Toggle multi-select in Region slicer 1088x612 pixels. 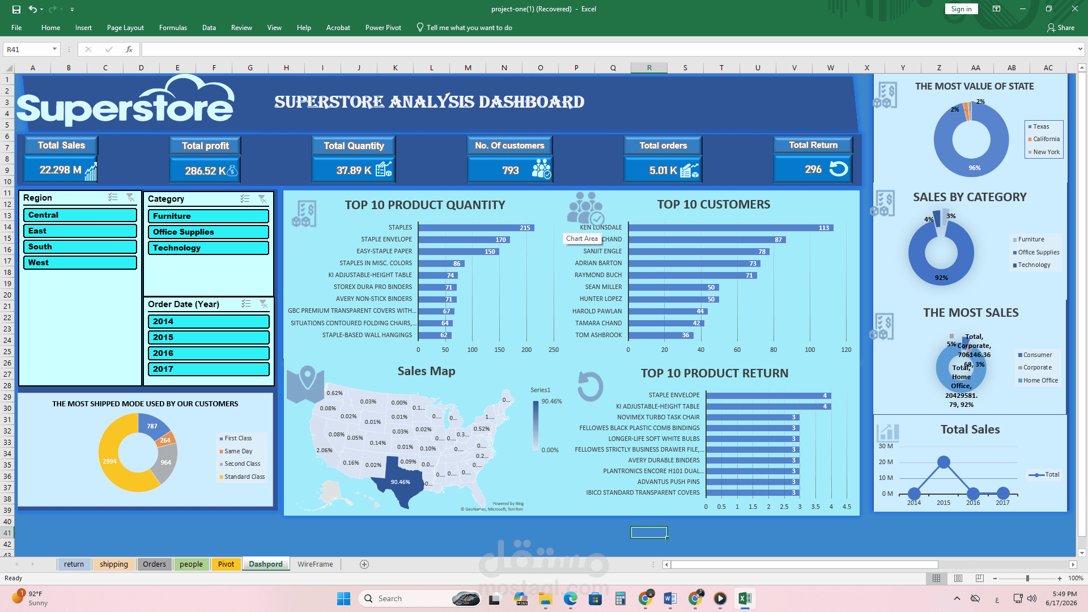click(x=113, y=197)
